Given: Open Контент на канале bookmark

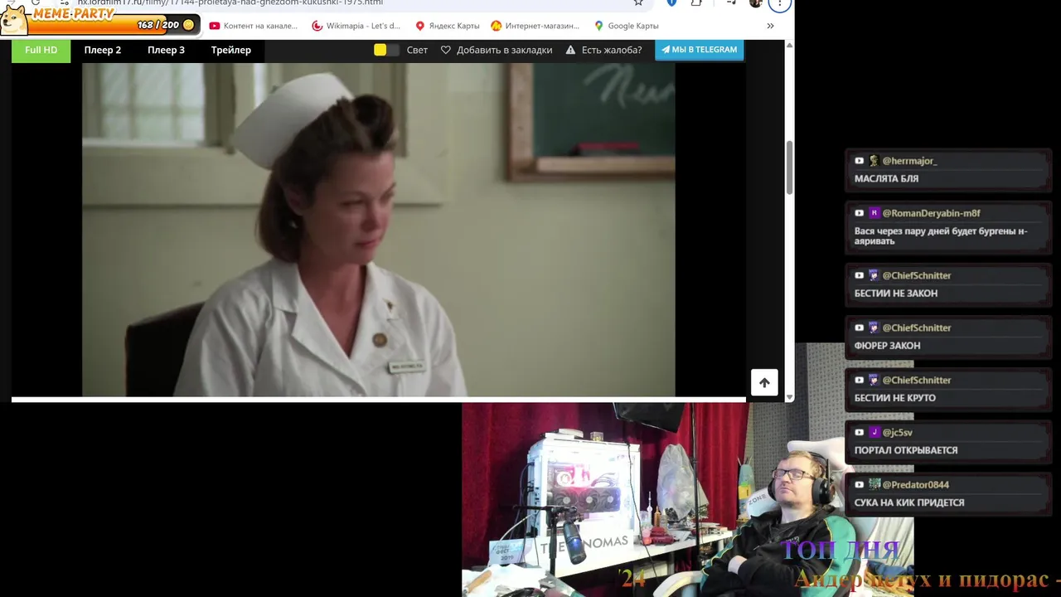Looking at the screenshot, I should coord(253,26).
